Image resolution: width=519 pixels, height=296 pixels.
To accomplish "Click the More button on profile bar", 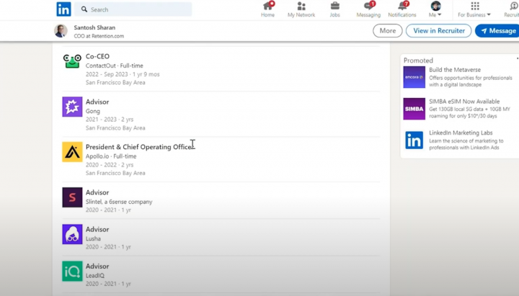I will (x=387, y=30).
